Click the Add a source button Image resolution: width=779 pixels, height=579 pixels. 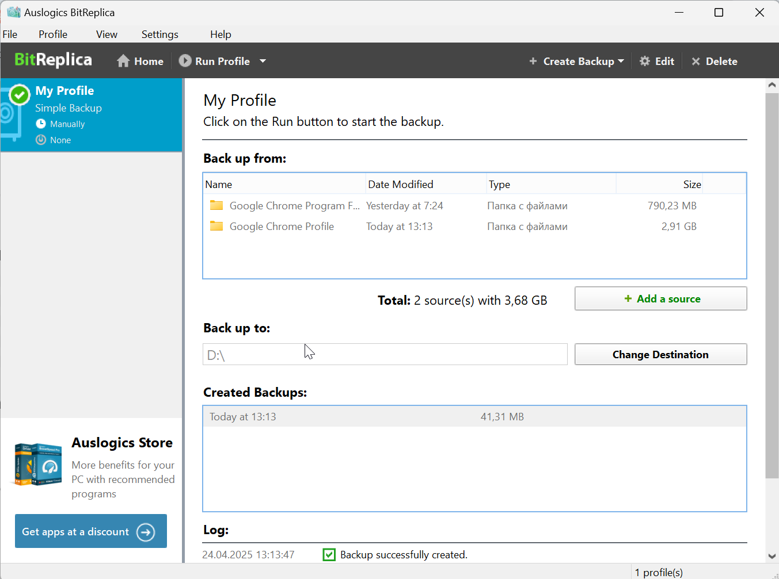coord(660,298)
